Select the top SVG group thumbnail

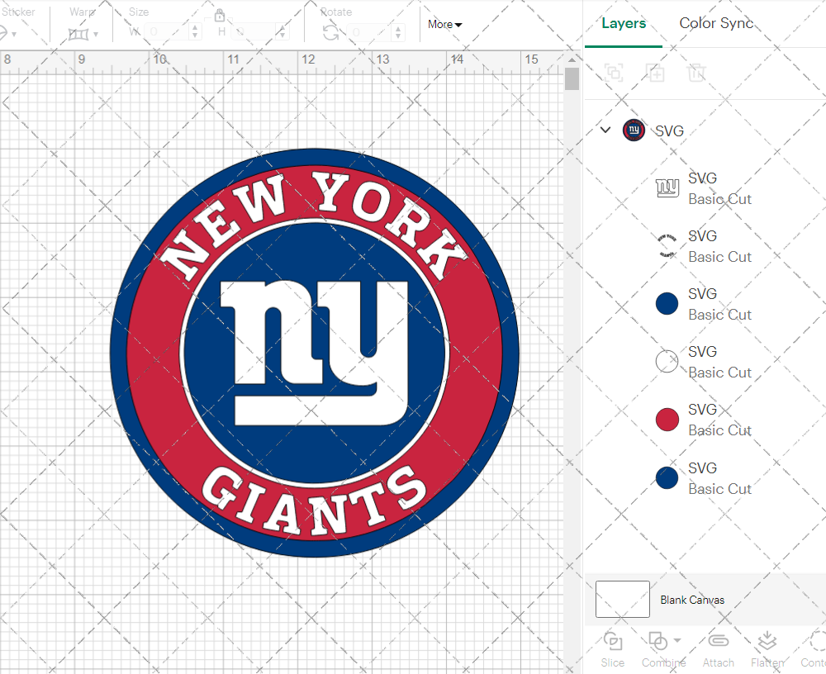pyautogui.click(x=634, y=131)
